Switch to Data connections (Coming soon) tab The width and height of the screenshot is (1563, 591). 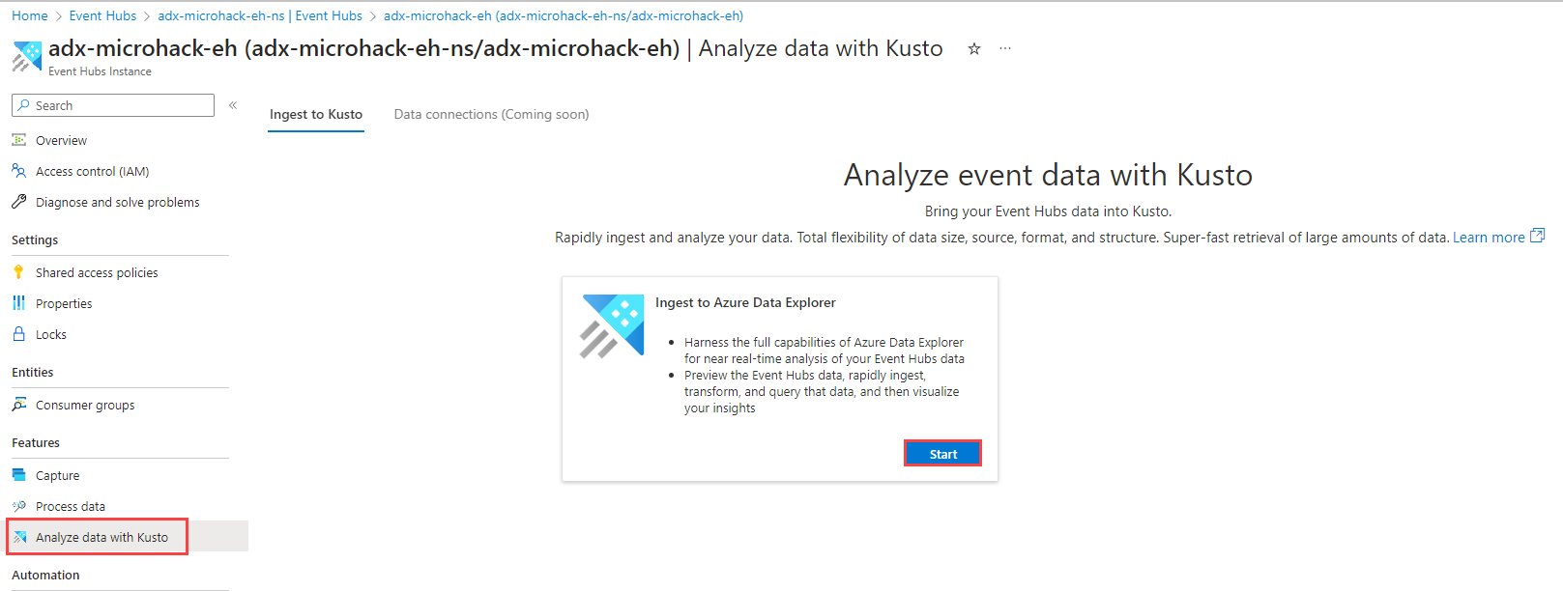tap(491, 114)
